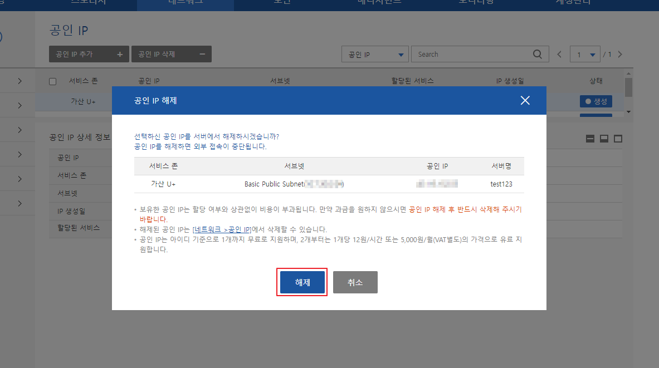Close the 공인 IP 해제 dialog with X

(525, 100)
